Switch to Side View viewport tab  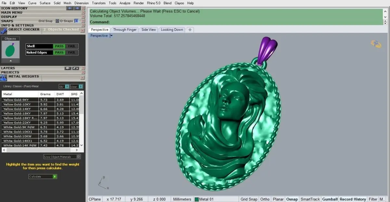[149, 30]
